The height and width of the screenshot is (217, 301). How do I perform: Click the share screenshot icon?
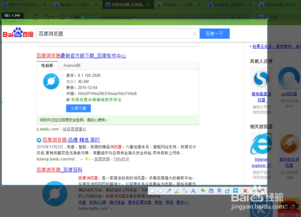point(227,191)
